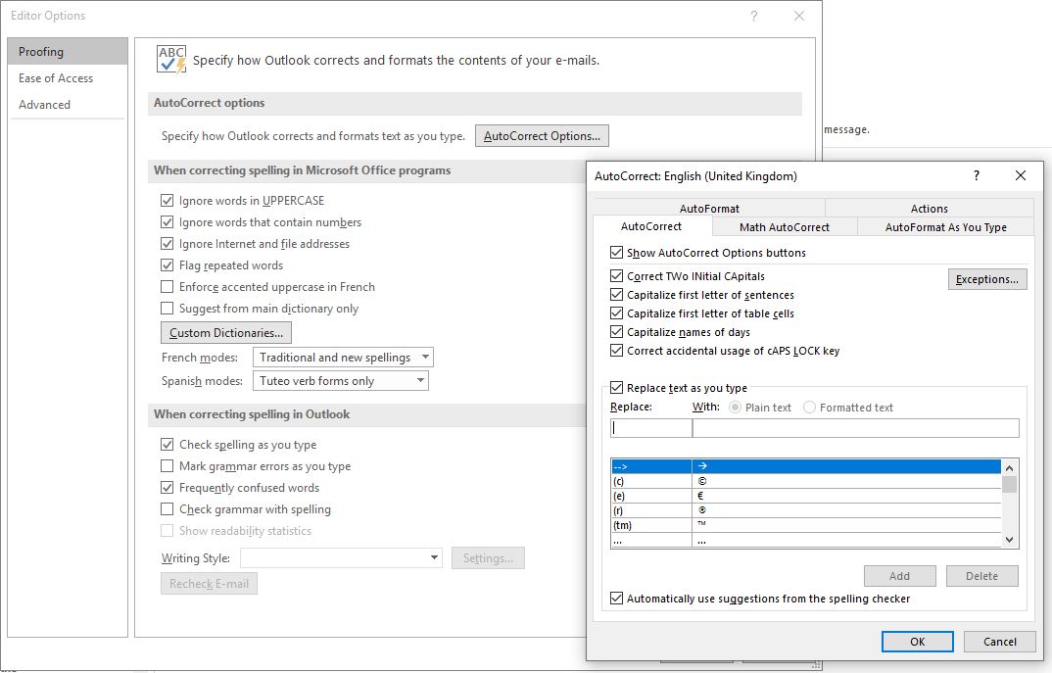This screenshot has width=1052, height=673.
Task: Click the Replace text input field
Action: pyautogui.click(x=650, y=427)
